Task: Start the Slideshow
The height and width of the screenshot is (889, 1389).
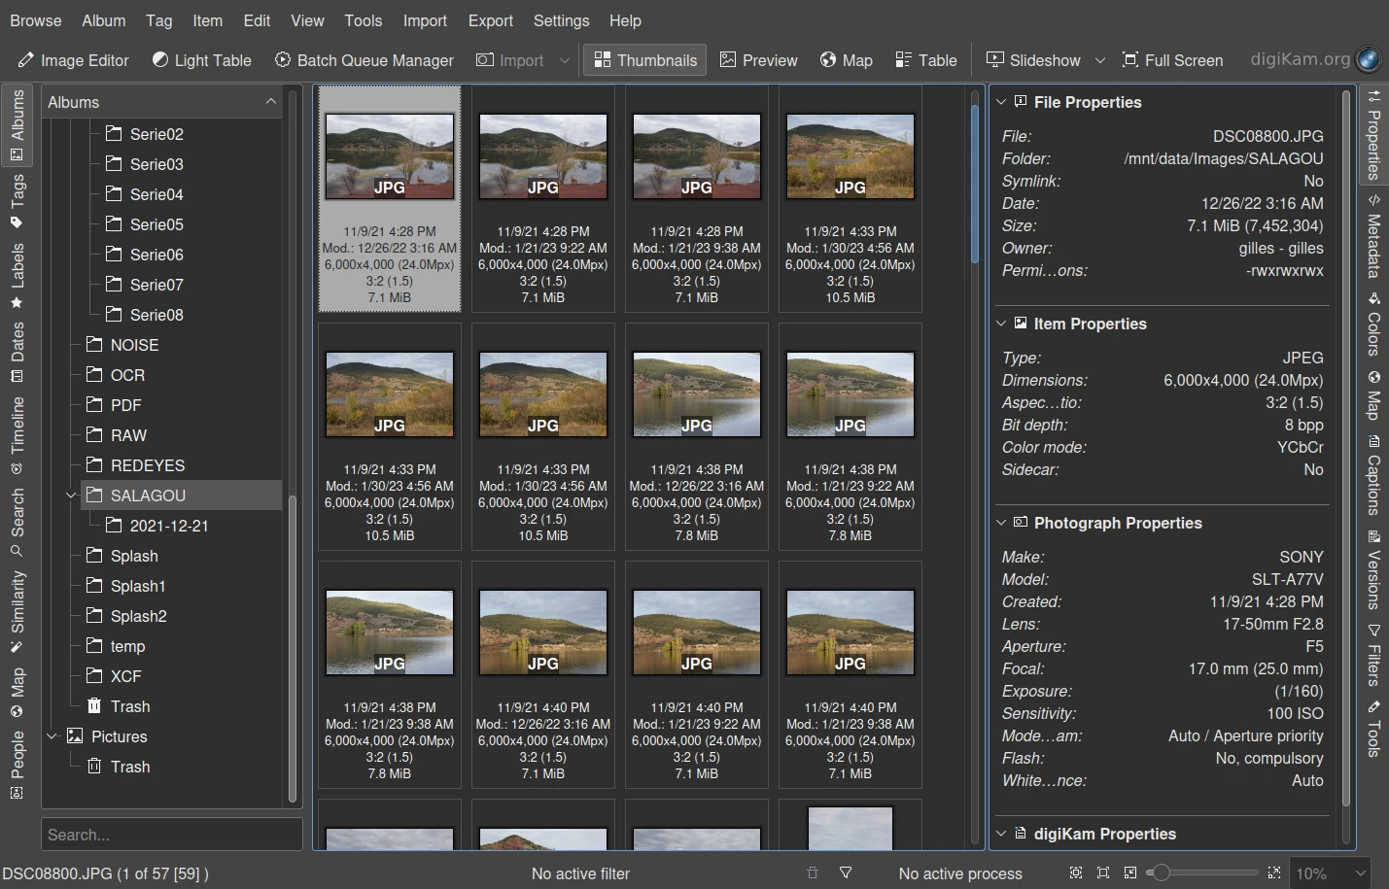Action: 1033,60
